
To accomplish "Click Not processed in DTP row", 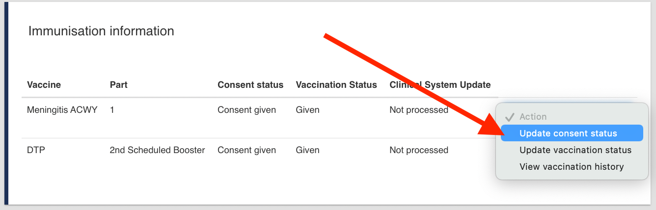I will point(419,150).
